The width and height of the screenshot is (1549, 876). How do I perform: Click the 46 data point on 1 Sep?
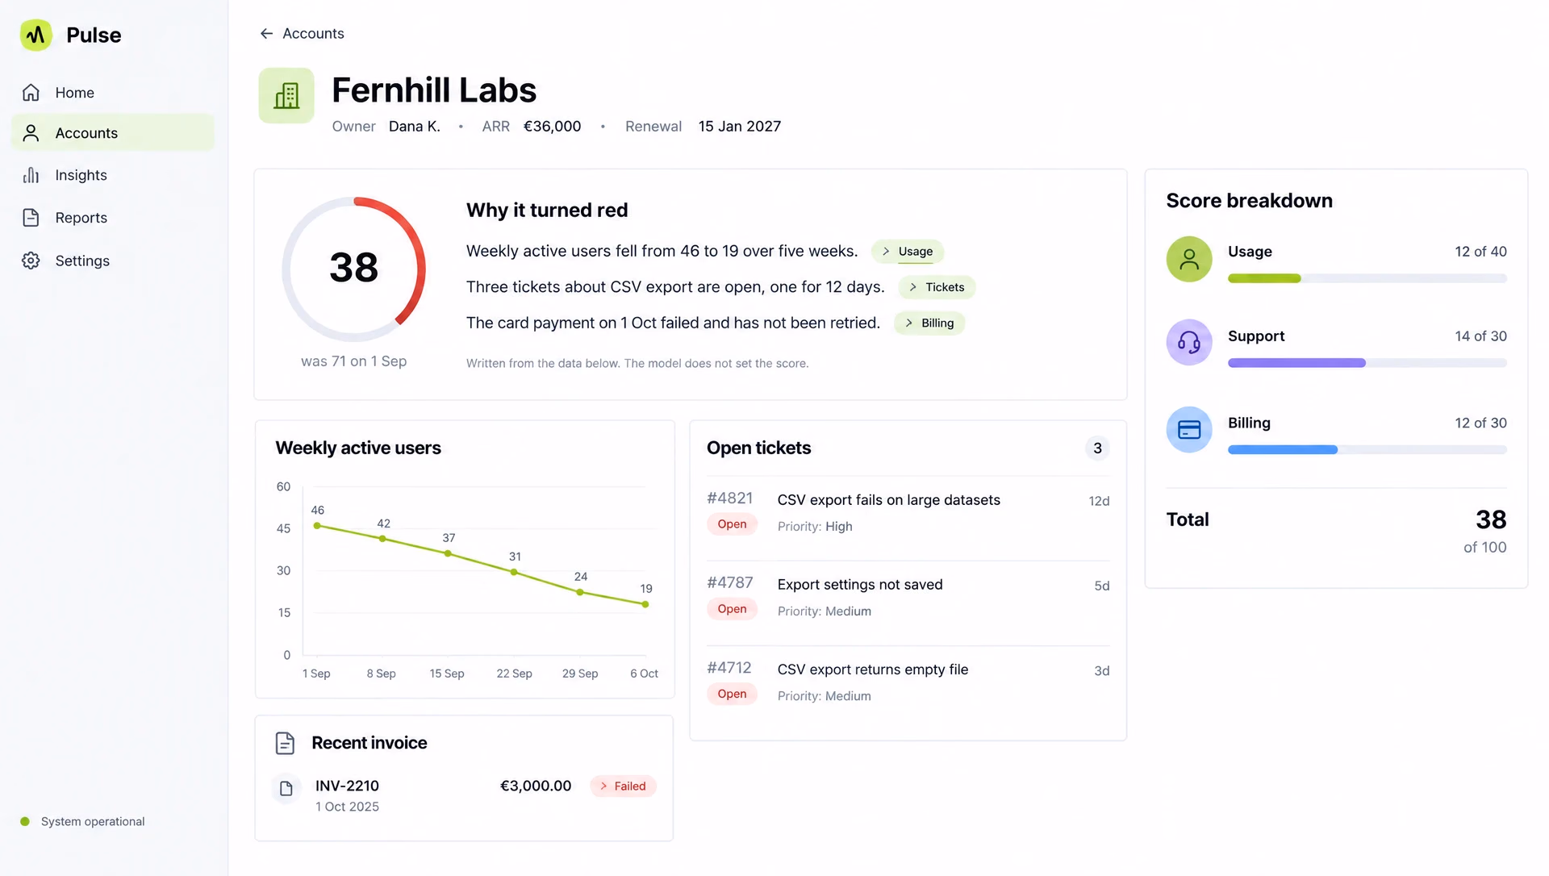click(x=317, y=526)
